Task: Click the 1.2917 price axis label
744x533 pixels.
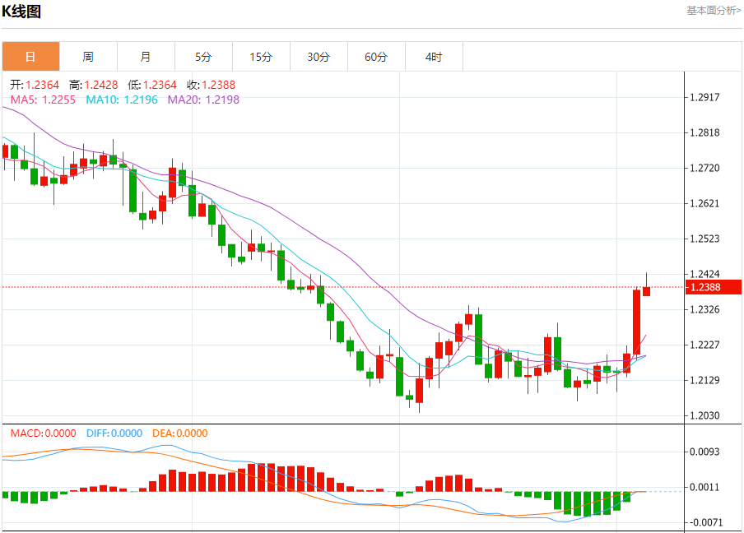Action: click(704, 97)
